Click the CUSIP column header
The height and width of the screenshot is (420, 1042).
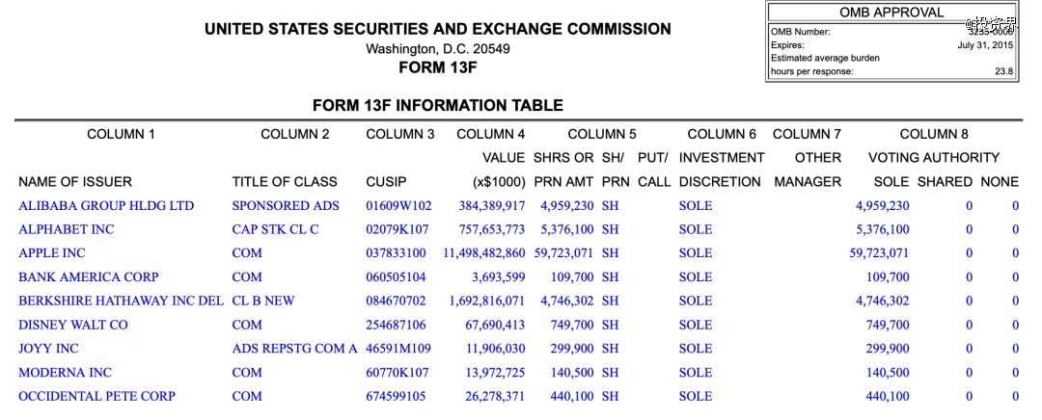click(385, 182)
